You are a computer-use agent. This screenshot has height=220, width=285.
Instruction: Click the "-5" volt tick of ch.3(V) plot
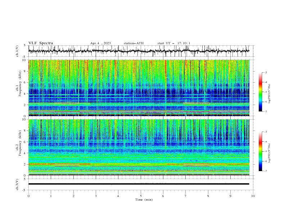coord(24,190)
